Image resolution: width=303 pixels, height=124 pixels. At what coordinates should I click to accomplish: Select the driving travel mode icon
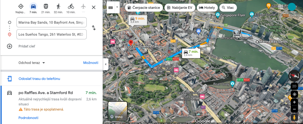point(33,6)
